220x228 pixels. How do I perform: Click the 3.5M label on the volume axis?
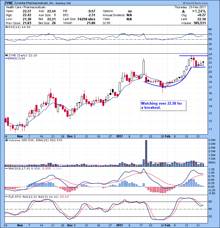[212, 140]
